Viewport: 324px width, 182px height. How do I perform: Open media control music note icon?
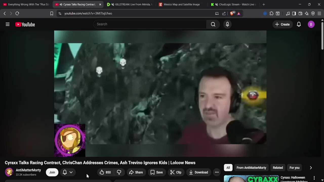tap(288, 13)
